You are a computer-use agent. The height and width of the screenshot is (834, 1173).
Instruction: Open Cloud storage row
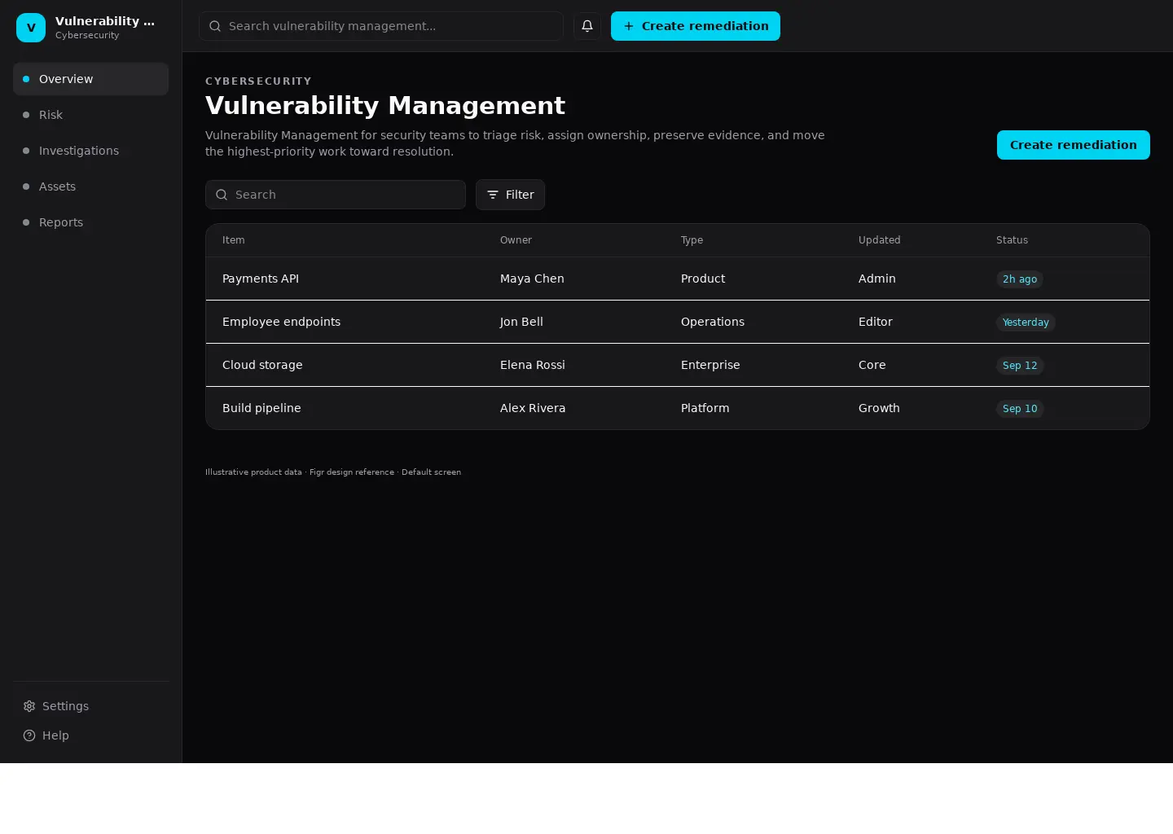pos(678,365)
